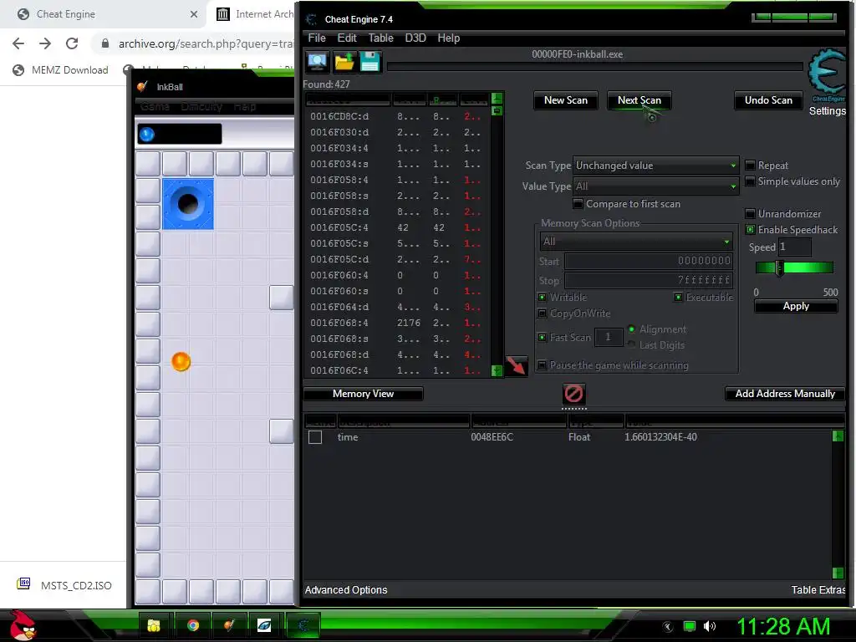
Task: Click Cheat Engine taskbar icon
Action: pos(303,625)
